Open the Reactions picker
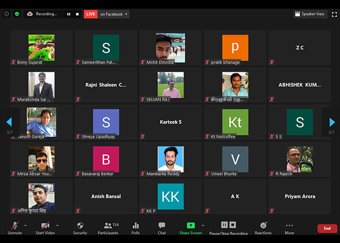 coord(263,227)
